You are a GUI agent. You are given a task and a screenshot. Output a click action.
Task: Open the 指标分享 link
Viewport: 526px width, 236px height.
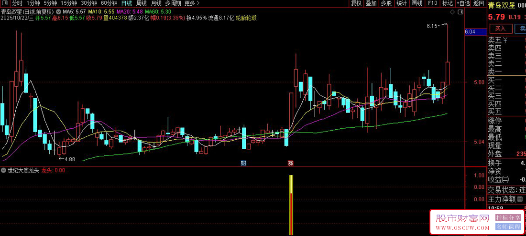click(x=508, y=218)
